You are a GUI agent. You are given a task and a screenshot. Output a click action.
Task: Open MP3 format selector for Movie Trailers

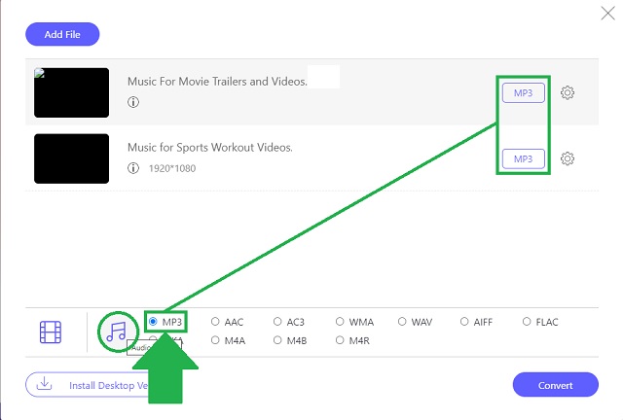click(x=523, y=92)
